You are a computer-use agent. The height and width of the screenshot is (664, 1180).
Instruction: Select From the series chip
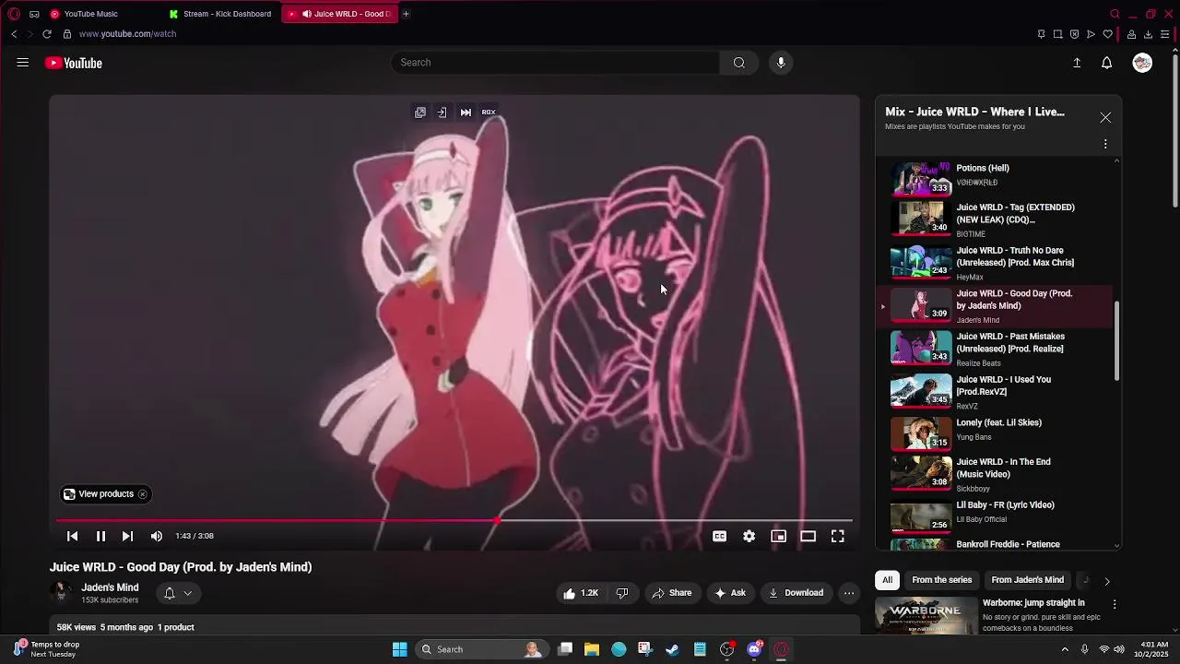coord(942,580)
